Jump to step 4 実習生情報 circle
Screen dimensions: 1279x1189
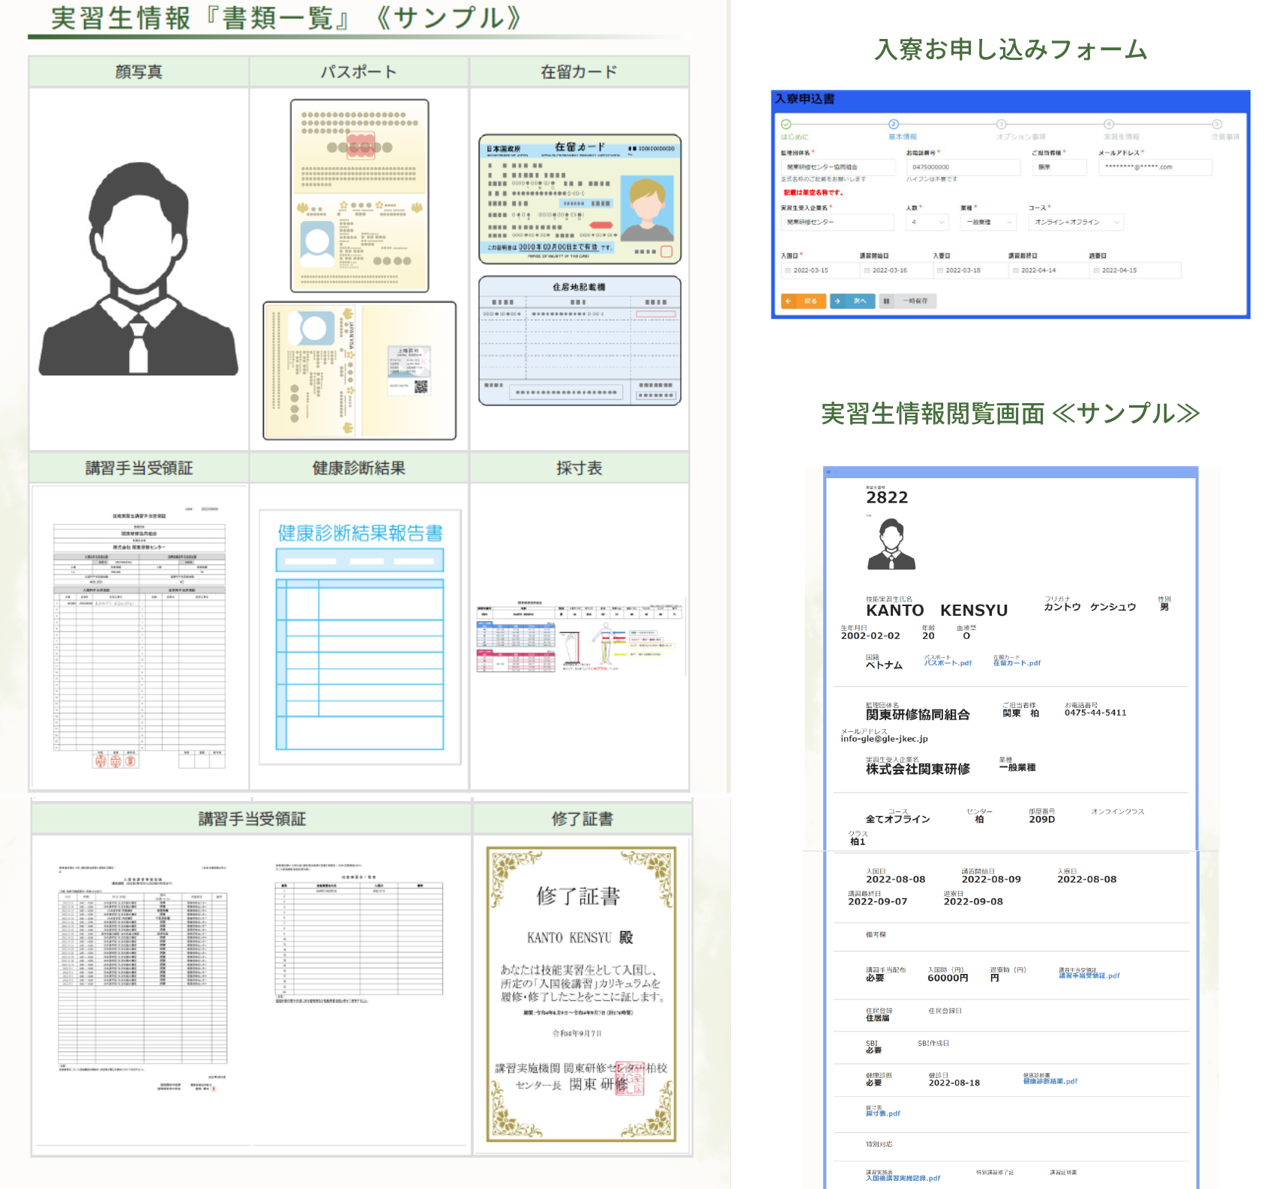tap(1109, 124)
